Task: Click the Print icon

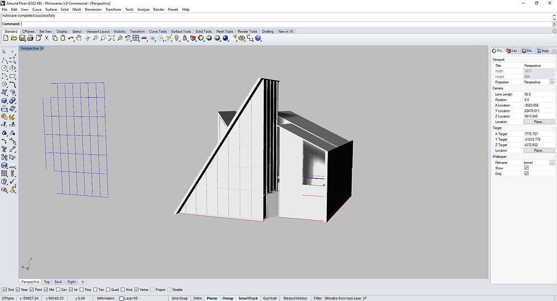Action: coord(30,38)
